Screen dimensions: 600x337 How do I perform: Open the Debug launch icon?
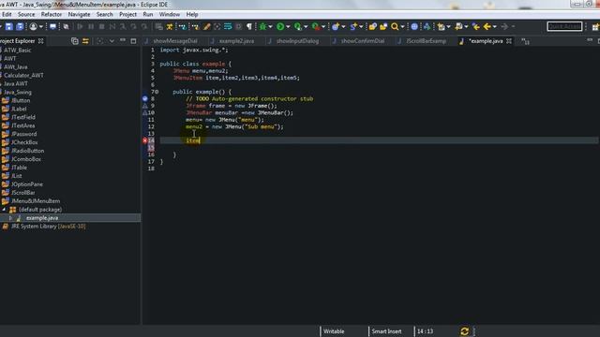click(262, 26)
